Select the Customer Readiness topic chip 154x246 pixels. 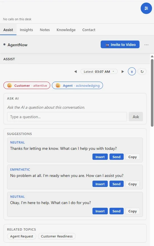coord(57,236)
